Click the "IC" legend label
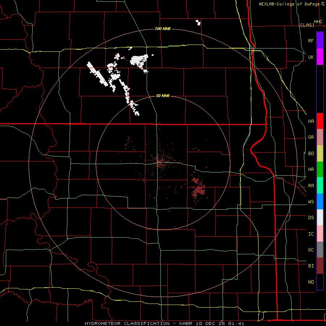 [311, 234]
